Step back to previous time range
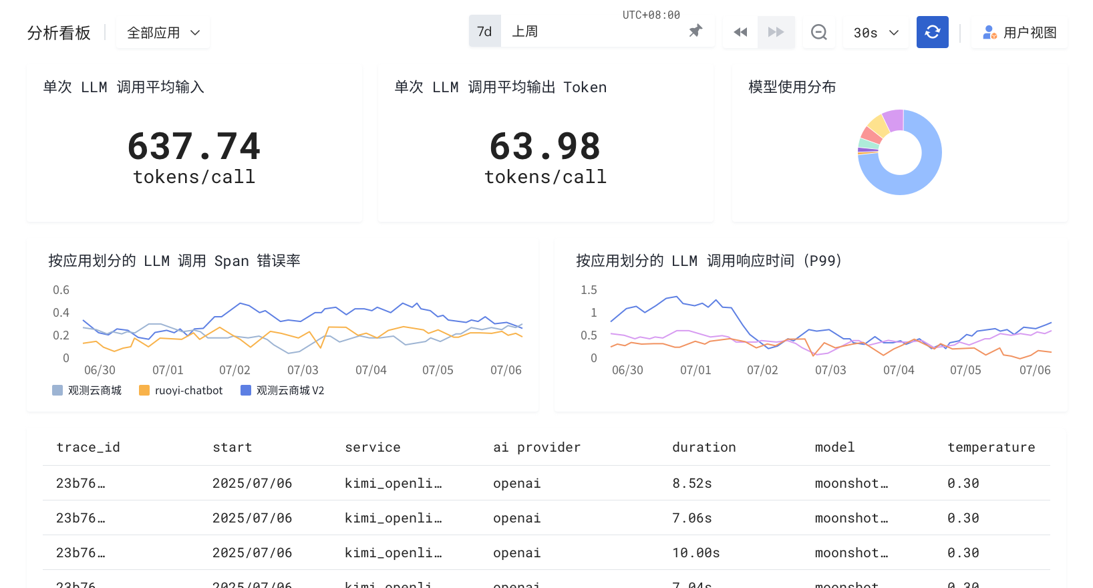This screenshot has width=1093, height=588. [x=740, y=32]
